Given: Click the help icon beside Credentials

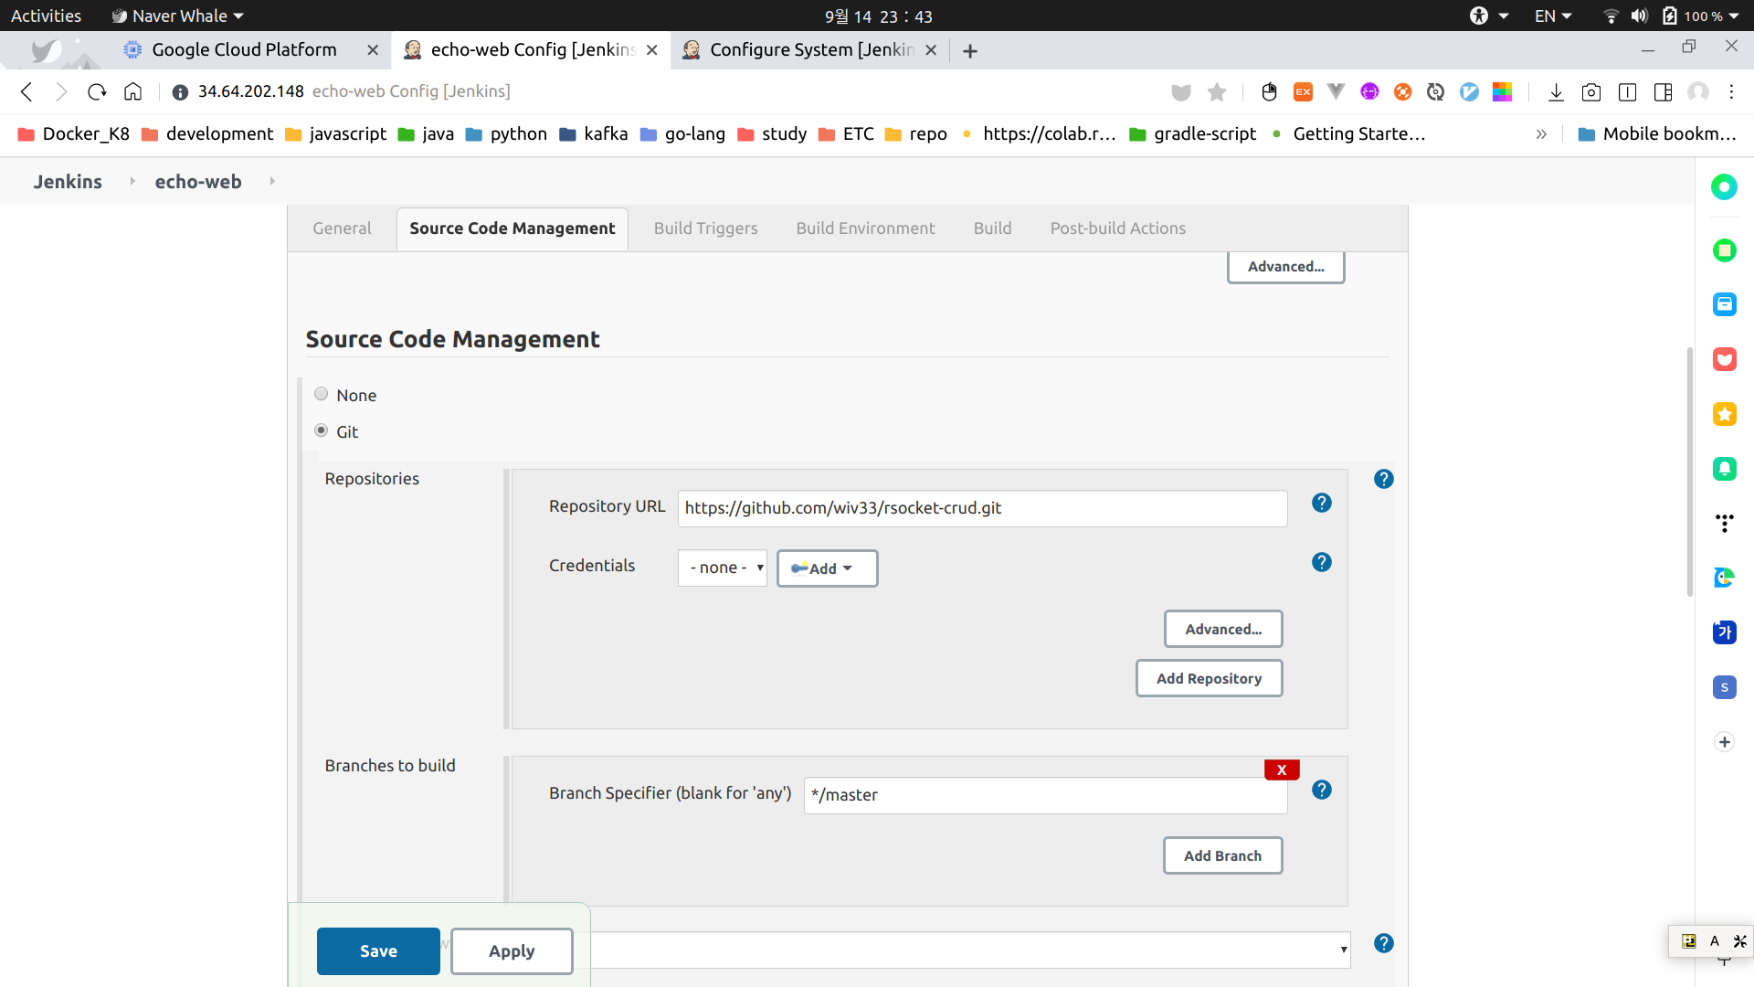Looking at the screenshot, I should pyautogui.click(x=1321, y=562).
